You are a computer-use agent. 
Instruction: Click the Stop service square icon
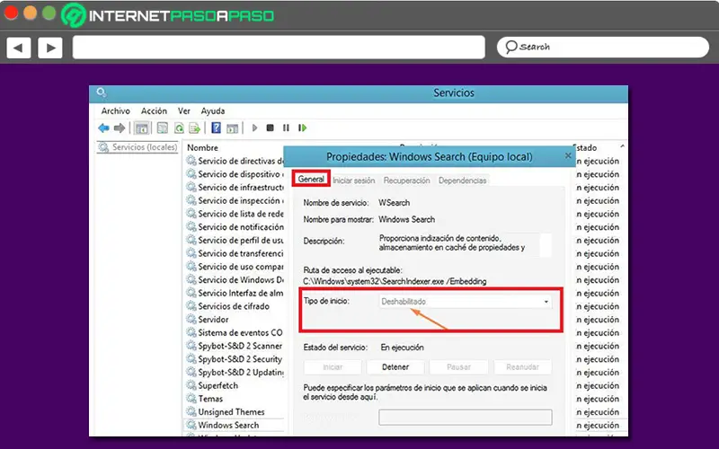(271, 128)
